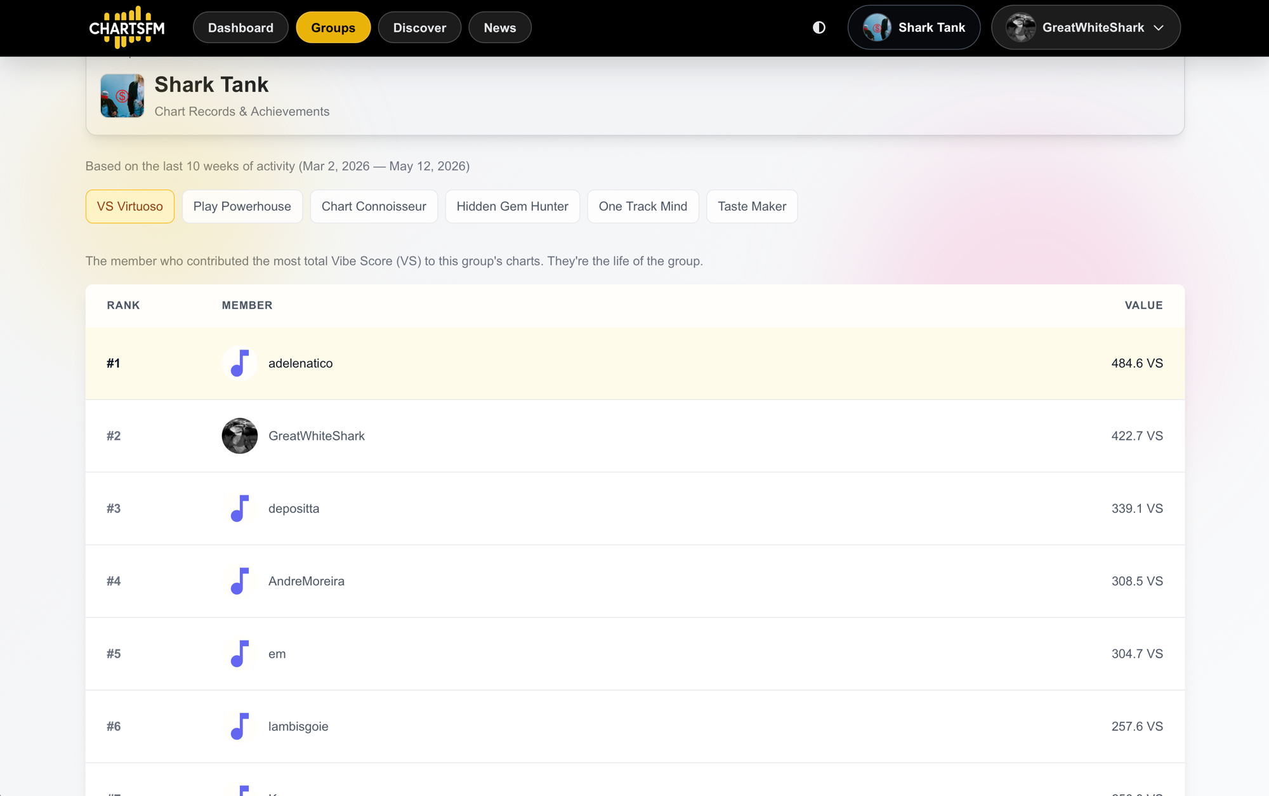Click the Shark Tank page heading

211,84
